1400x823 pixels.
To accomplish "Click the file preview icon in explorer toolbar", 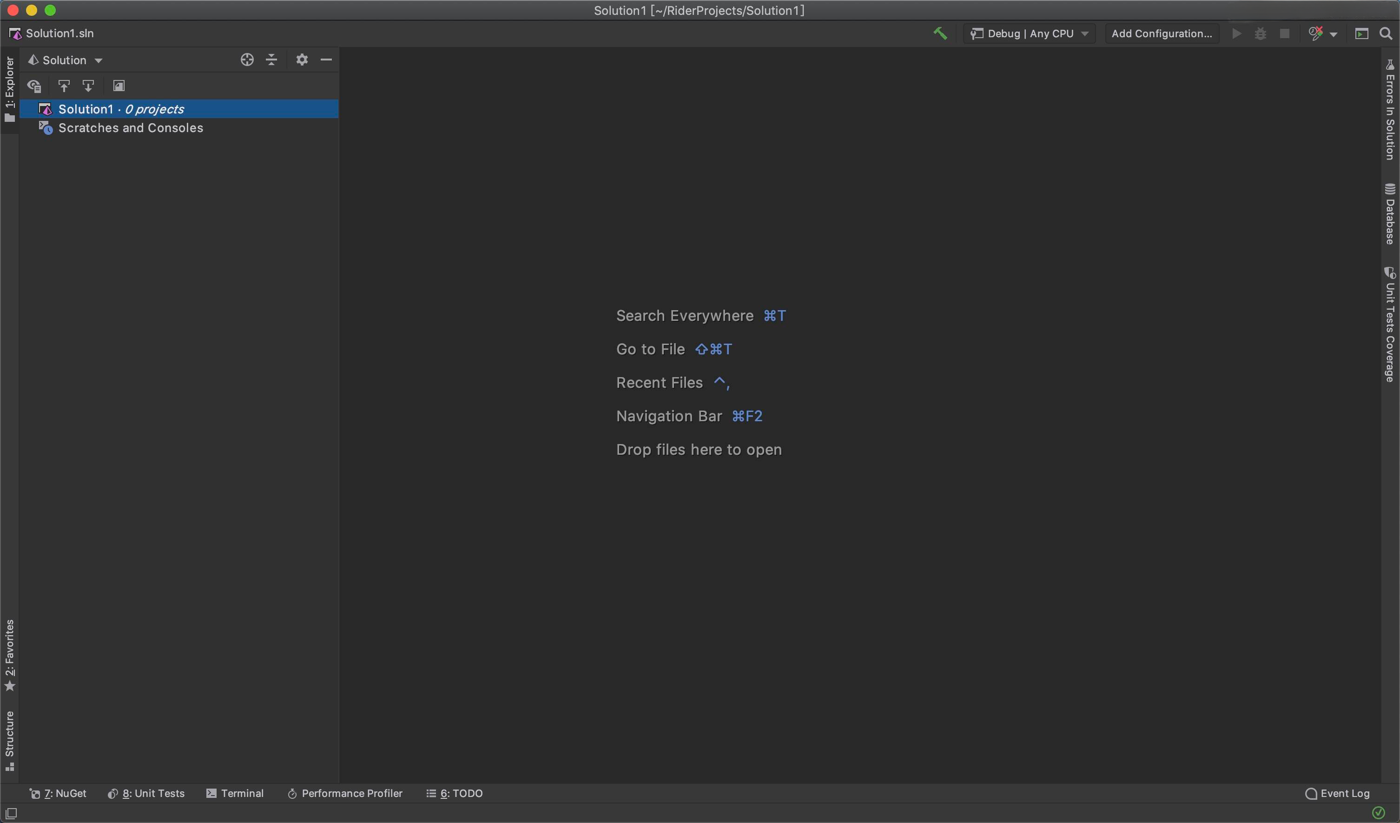I will 119,86.
